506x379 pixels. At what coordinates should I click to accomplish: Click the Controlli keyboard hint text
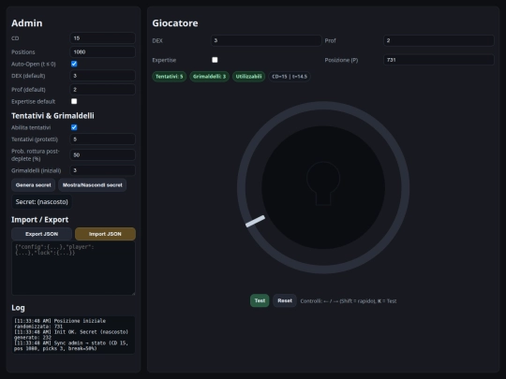point(349,301)
